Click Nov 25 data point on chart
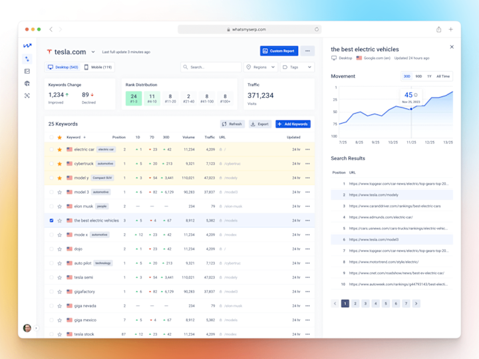Screen dimensions: 479x359 tap(411, 109)
